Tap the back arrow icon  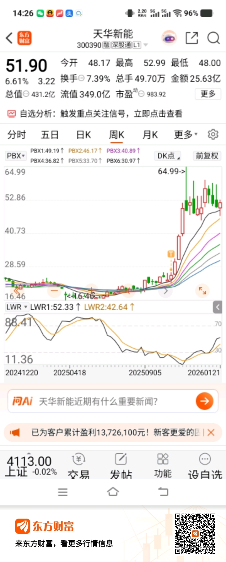[9, 38]
